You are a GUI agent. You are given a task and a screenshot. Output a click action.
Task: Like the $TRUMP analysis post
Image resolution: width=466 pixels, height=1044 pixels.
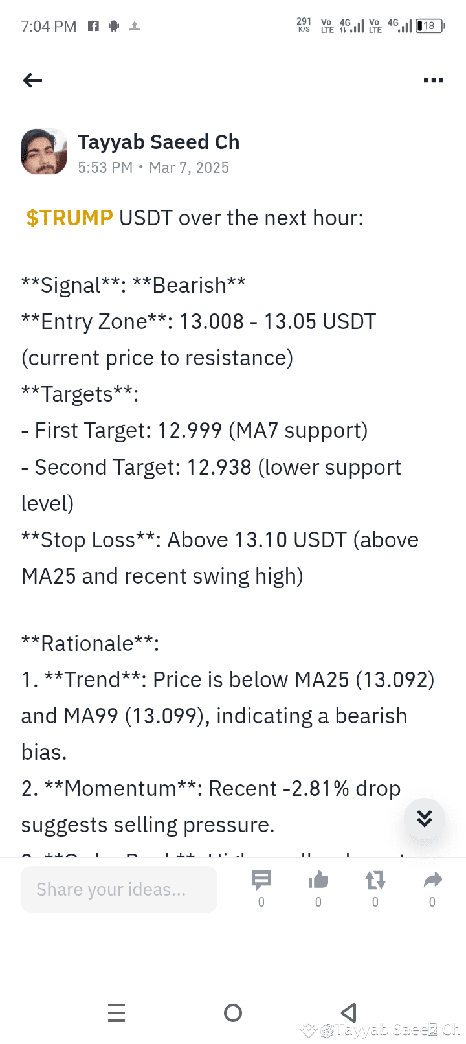click(x=318, y=879)
